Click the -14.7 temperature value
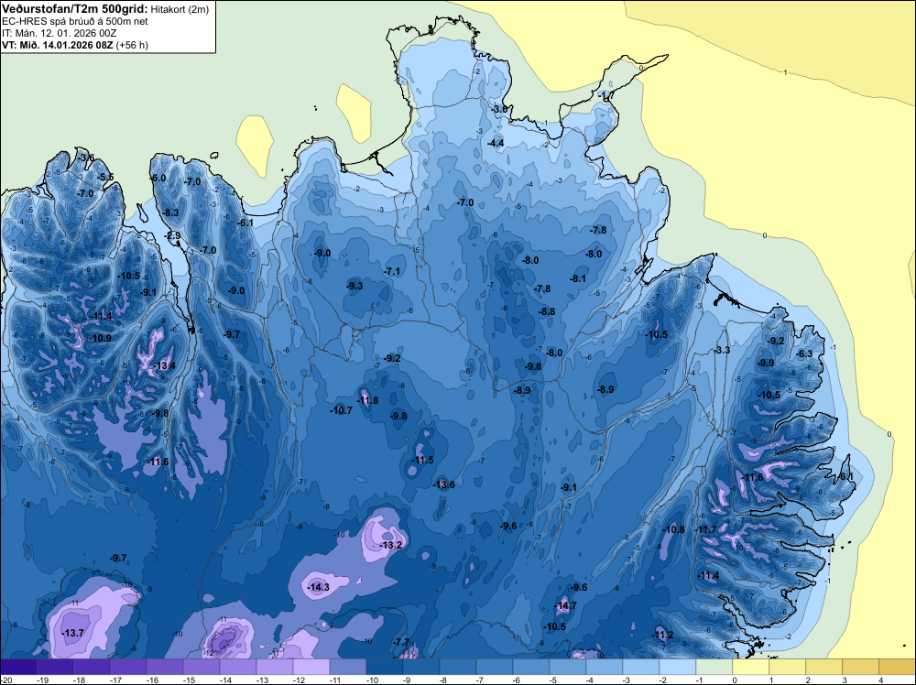Image resolution: width=916 pixels, height=685 pixels. click(x=565, y=605)
